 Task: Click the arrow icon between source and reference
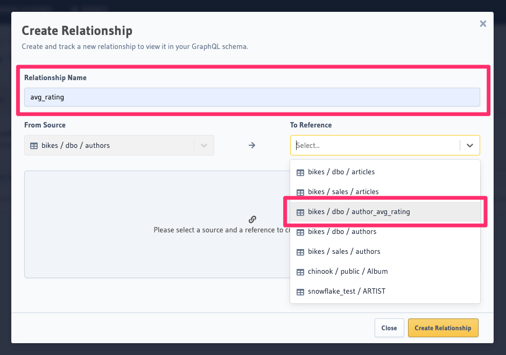252,145
